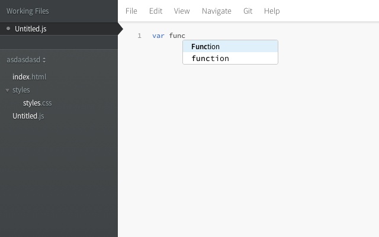Place cursor on the var keyword
Viewport: 379px width, 237px height.
(x=158, y=36)
